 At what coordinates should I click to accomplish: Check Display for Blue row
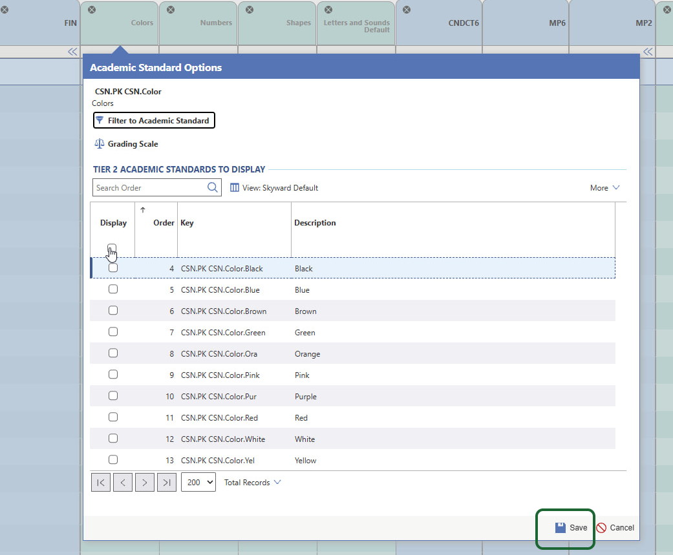(113, 289)
